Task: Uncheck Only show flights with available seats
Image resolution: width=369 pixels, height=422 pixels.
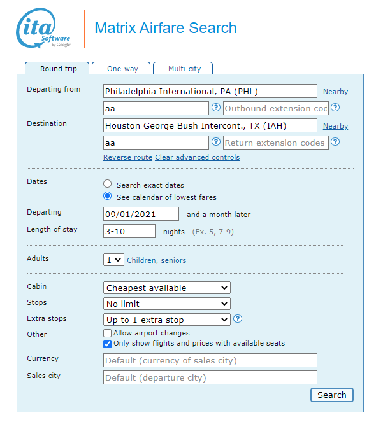Action: click(x=107, y=344)
